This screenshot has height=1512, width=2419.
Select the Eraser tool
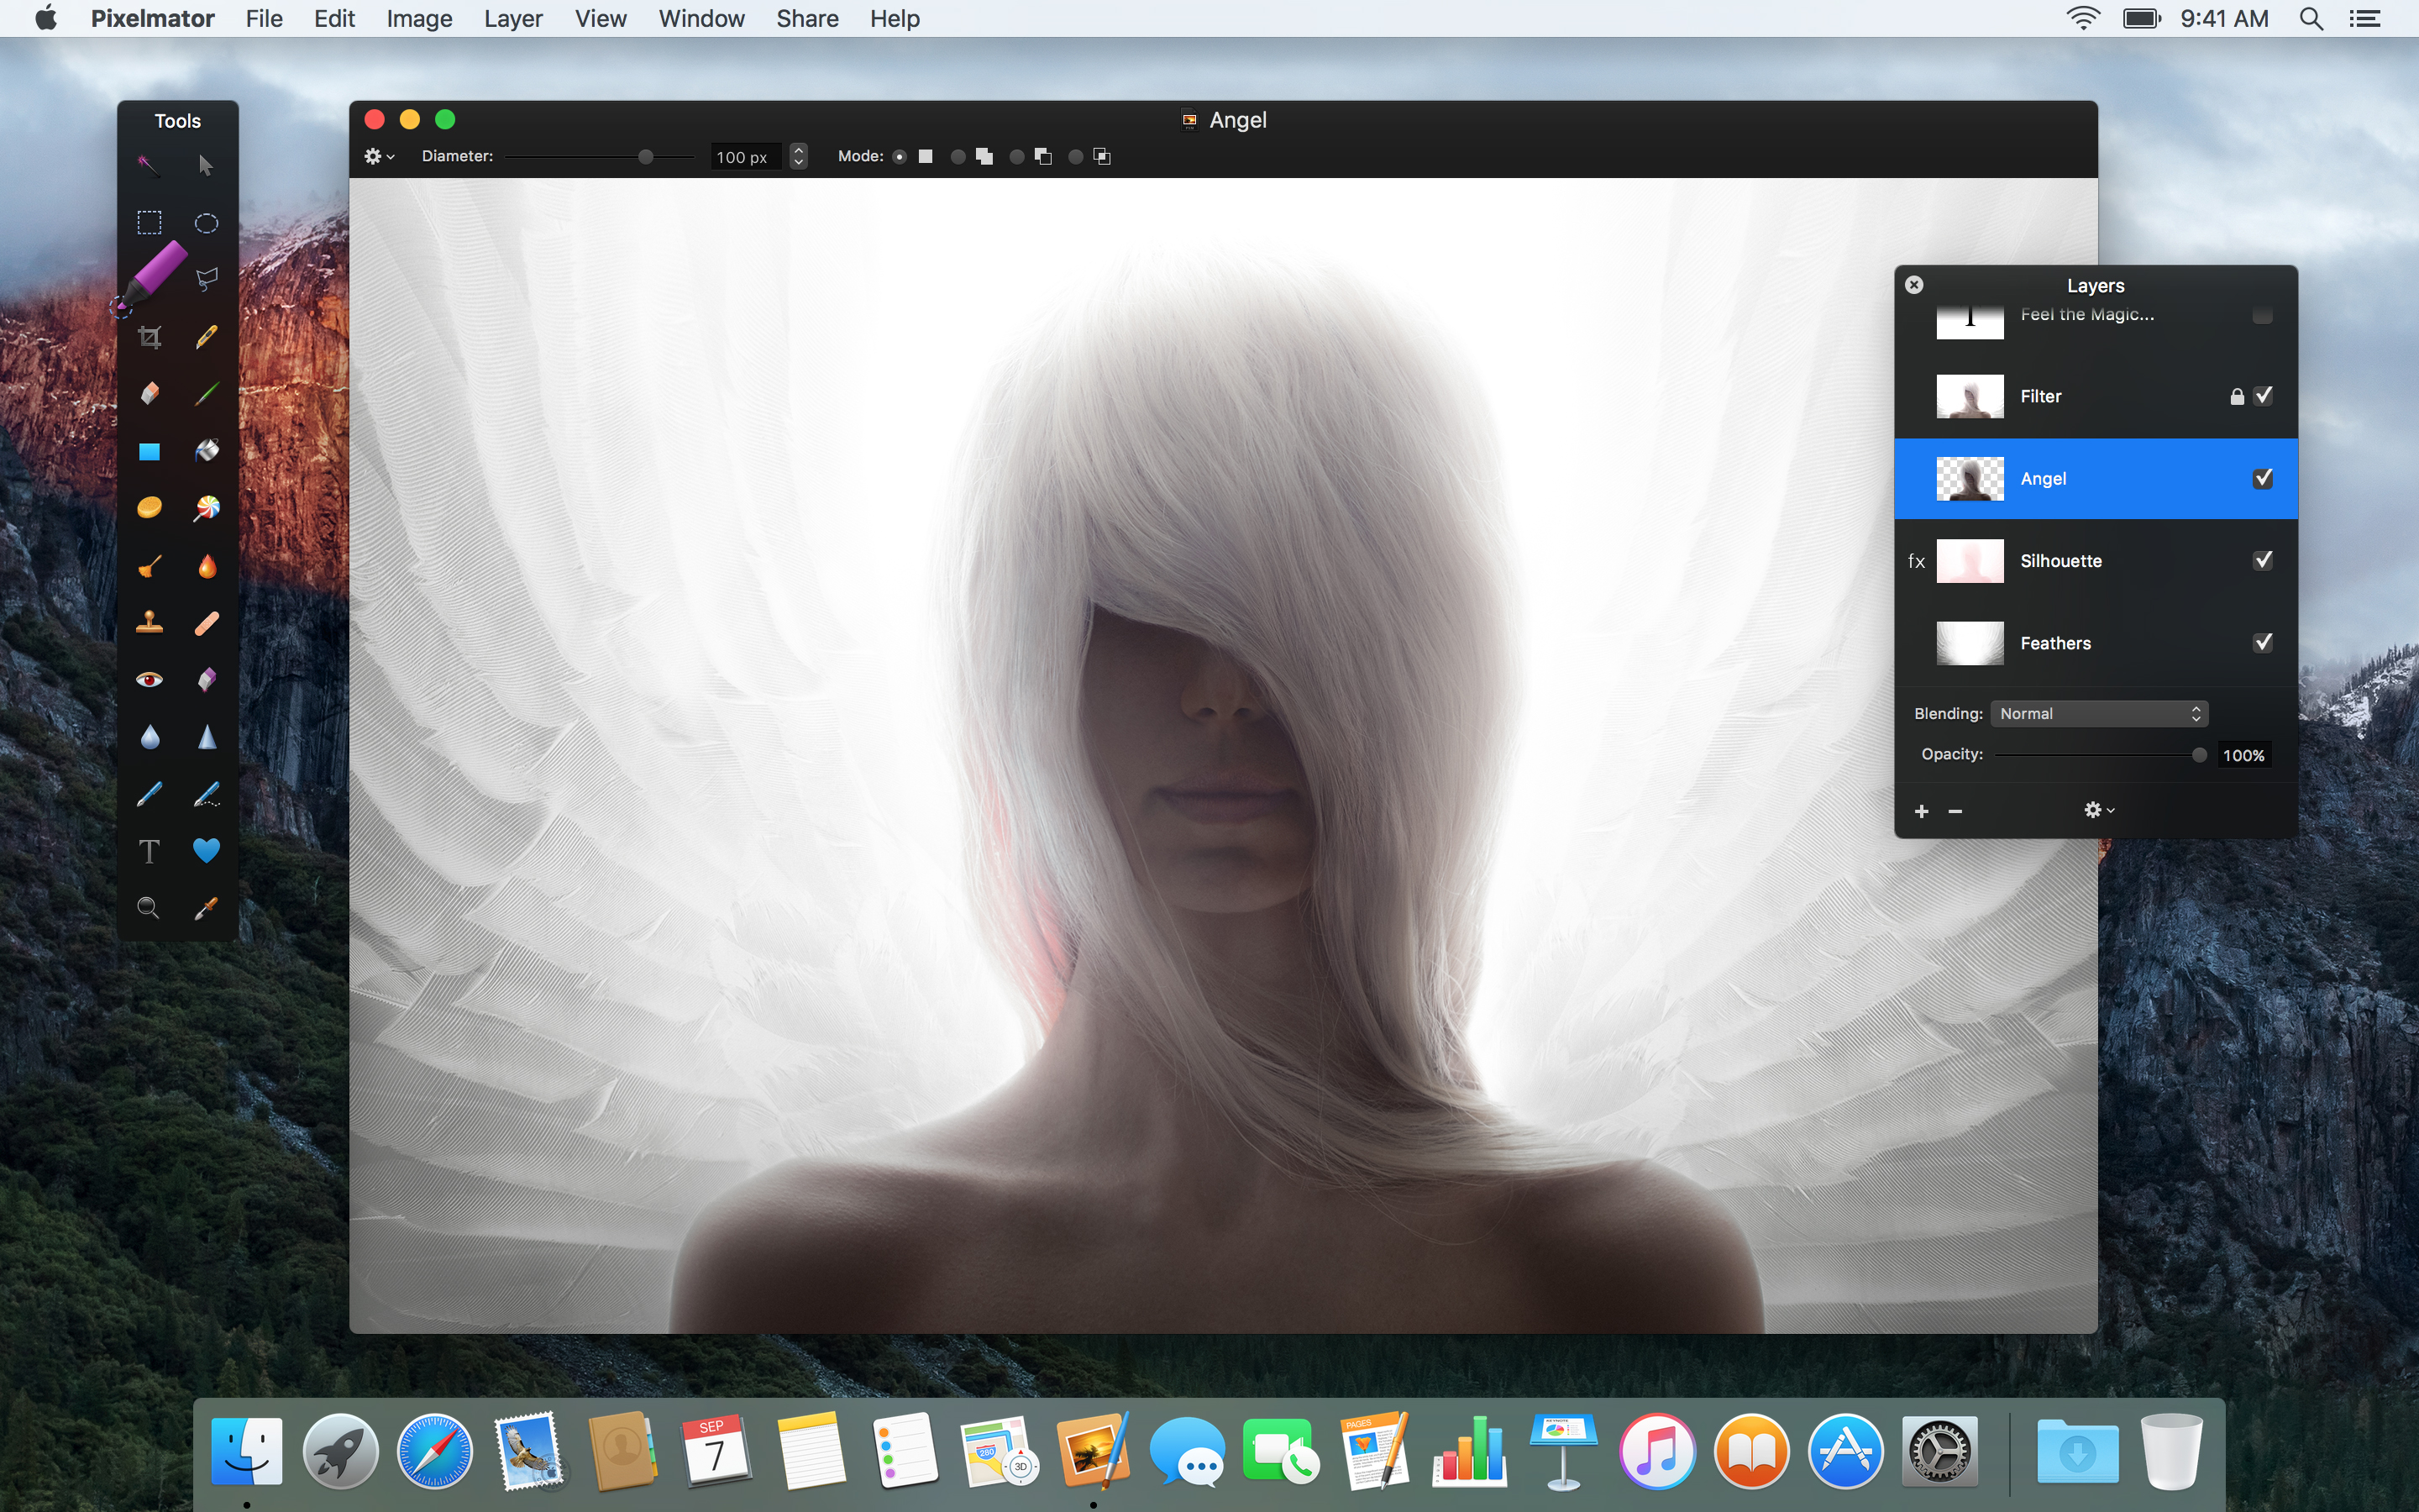150,392
